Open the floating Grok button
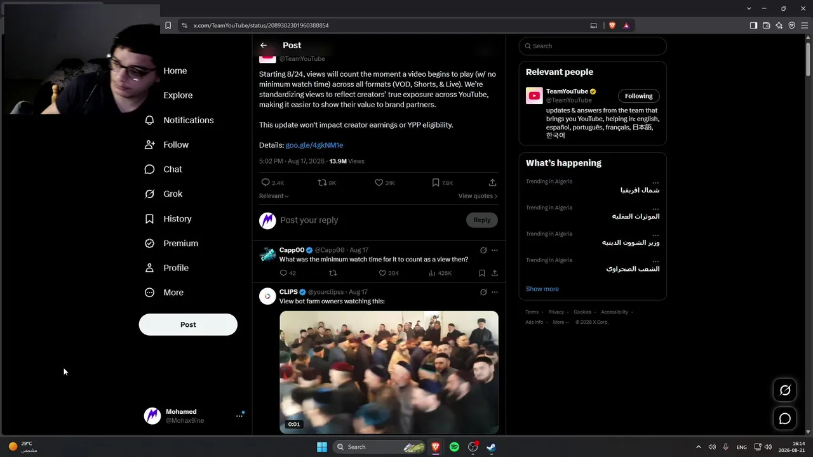 tap(785, 390)
